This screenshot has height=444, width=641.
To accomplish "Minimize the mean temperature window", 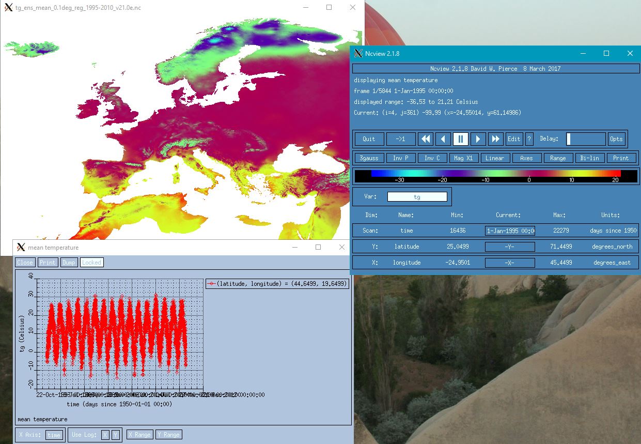I will 294,248.
